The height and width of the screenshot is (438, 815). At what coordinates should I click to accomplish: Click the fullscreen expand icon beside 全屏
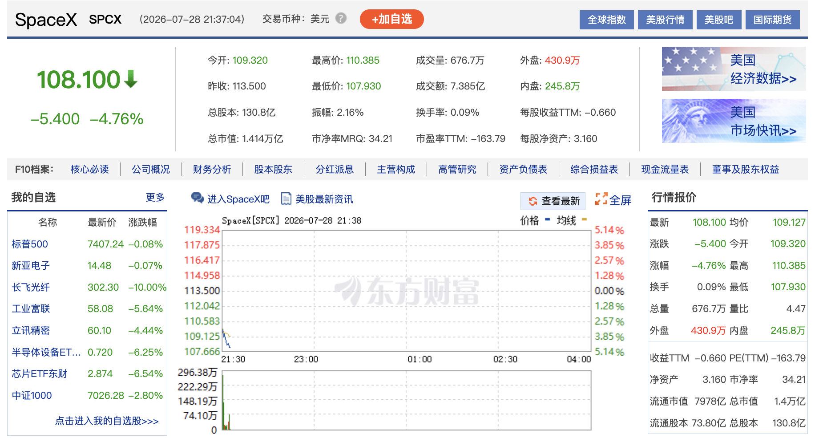pyautogui.click(x=601, y=199)
